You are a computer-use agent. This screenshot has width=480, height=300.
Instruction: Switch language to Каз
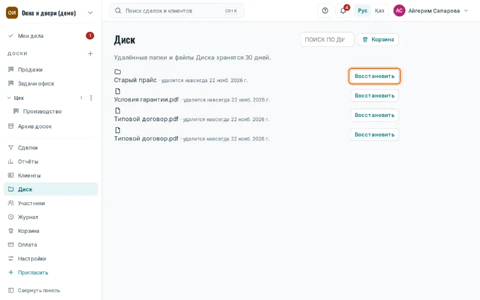[x=379, y=11]
